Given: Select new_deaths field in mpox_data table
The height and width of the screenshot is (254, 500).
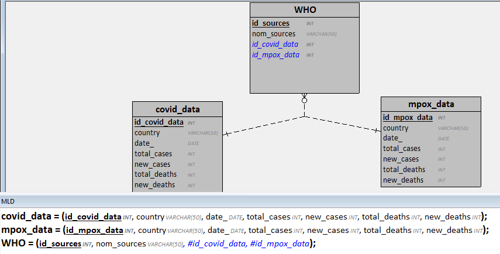Looking at the screenshot, I should click(403, 180).
